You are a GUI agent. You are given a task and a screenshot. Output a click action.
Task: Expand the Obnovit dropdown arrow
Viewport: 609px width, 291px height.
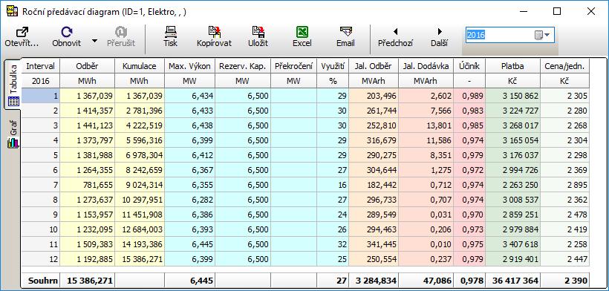tap(95, 41)
